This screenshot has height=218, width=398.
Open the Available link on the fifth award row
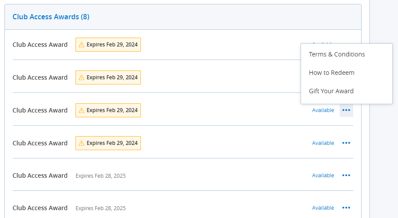click(323, 176)
